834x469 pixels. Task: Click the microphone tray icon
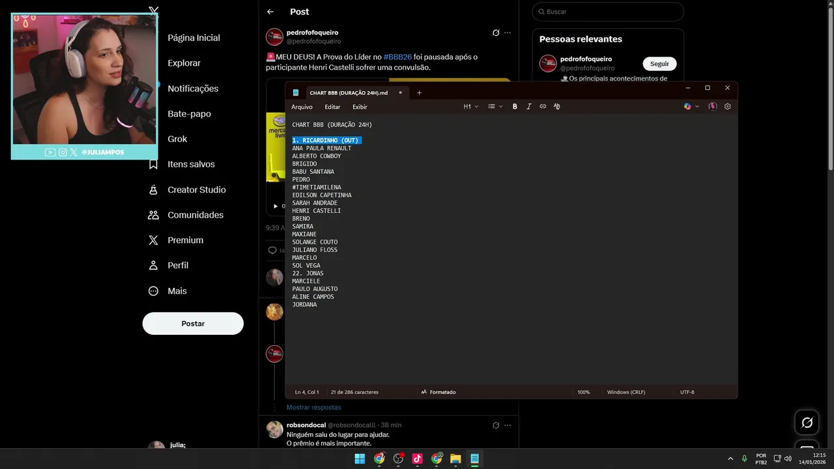click(745, 459)
